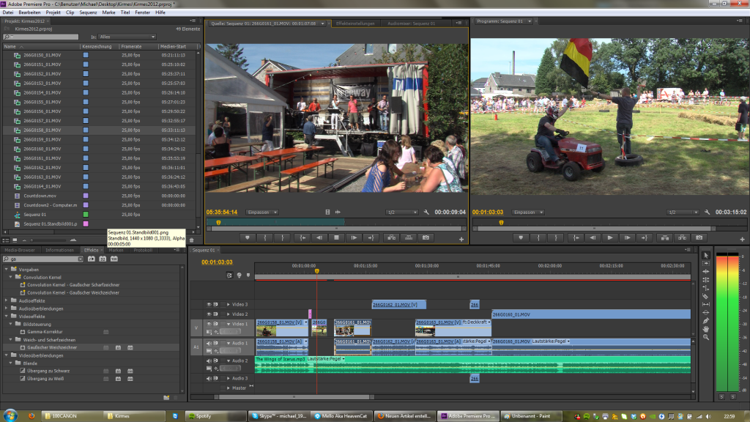Image resolution: width=750 pixels, height=422 pixels.
Task: Step back one frame in Source monitor
Action: 319,238
